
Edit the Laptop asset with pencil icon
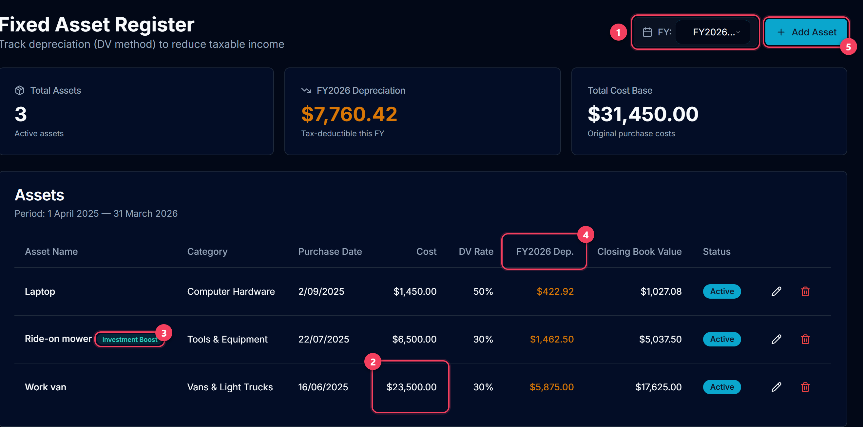click(776, 291)
